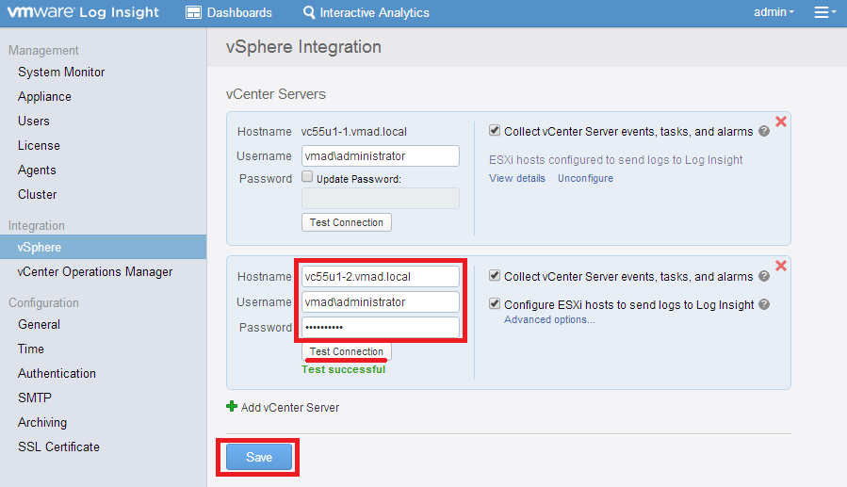Uncheck Configure ESXi hosts to send logs
847x487 pixels.
click(495, 304)
